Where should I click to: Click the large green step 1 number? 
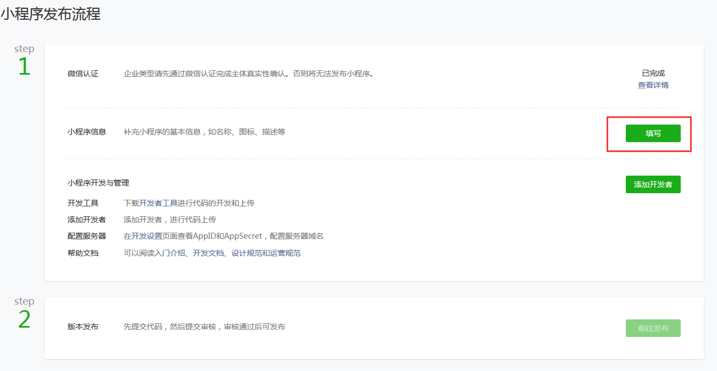click(24, 67)
